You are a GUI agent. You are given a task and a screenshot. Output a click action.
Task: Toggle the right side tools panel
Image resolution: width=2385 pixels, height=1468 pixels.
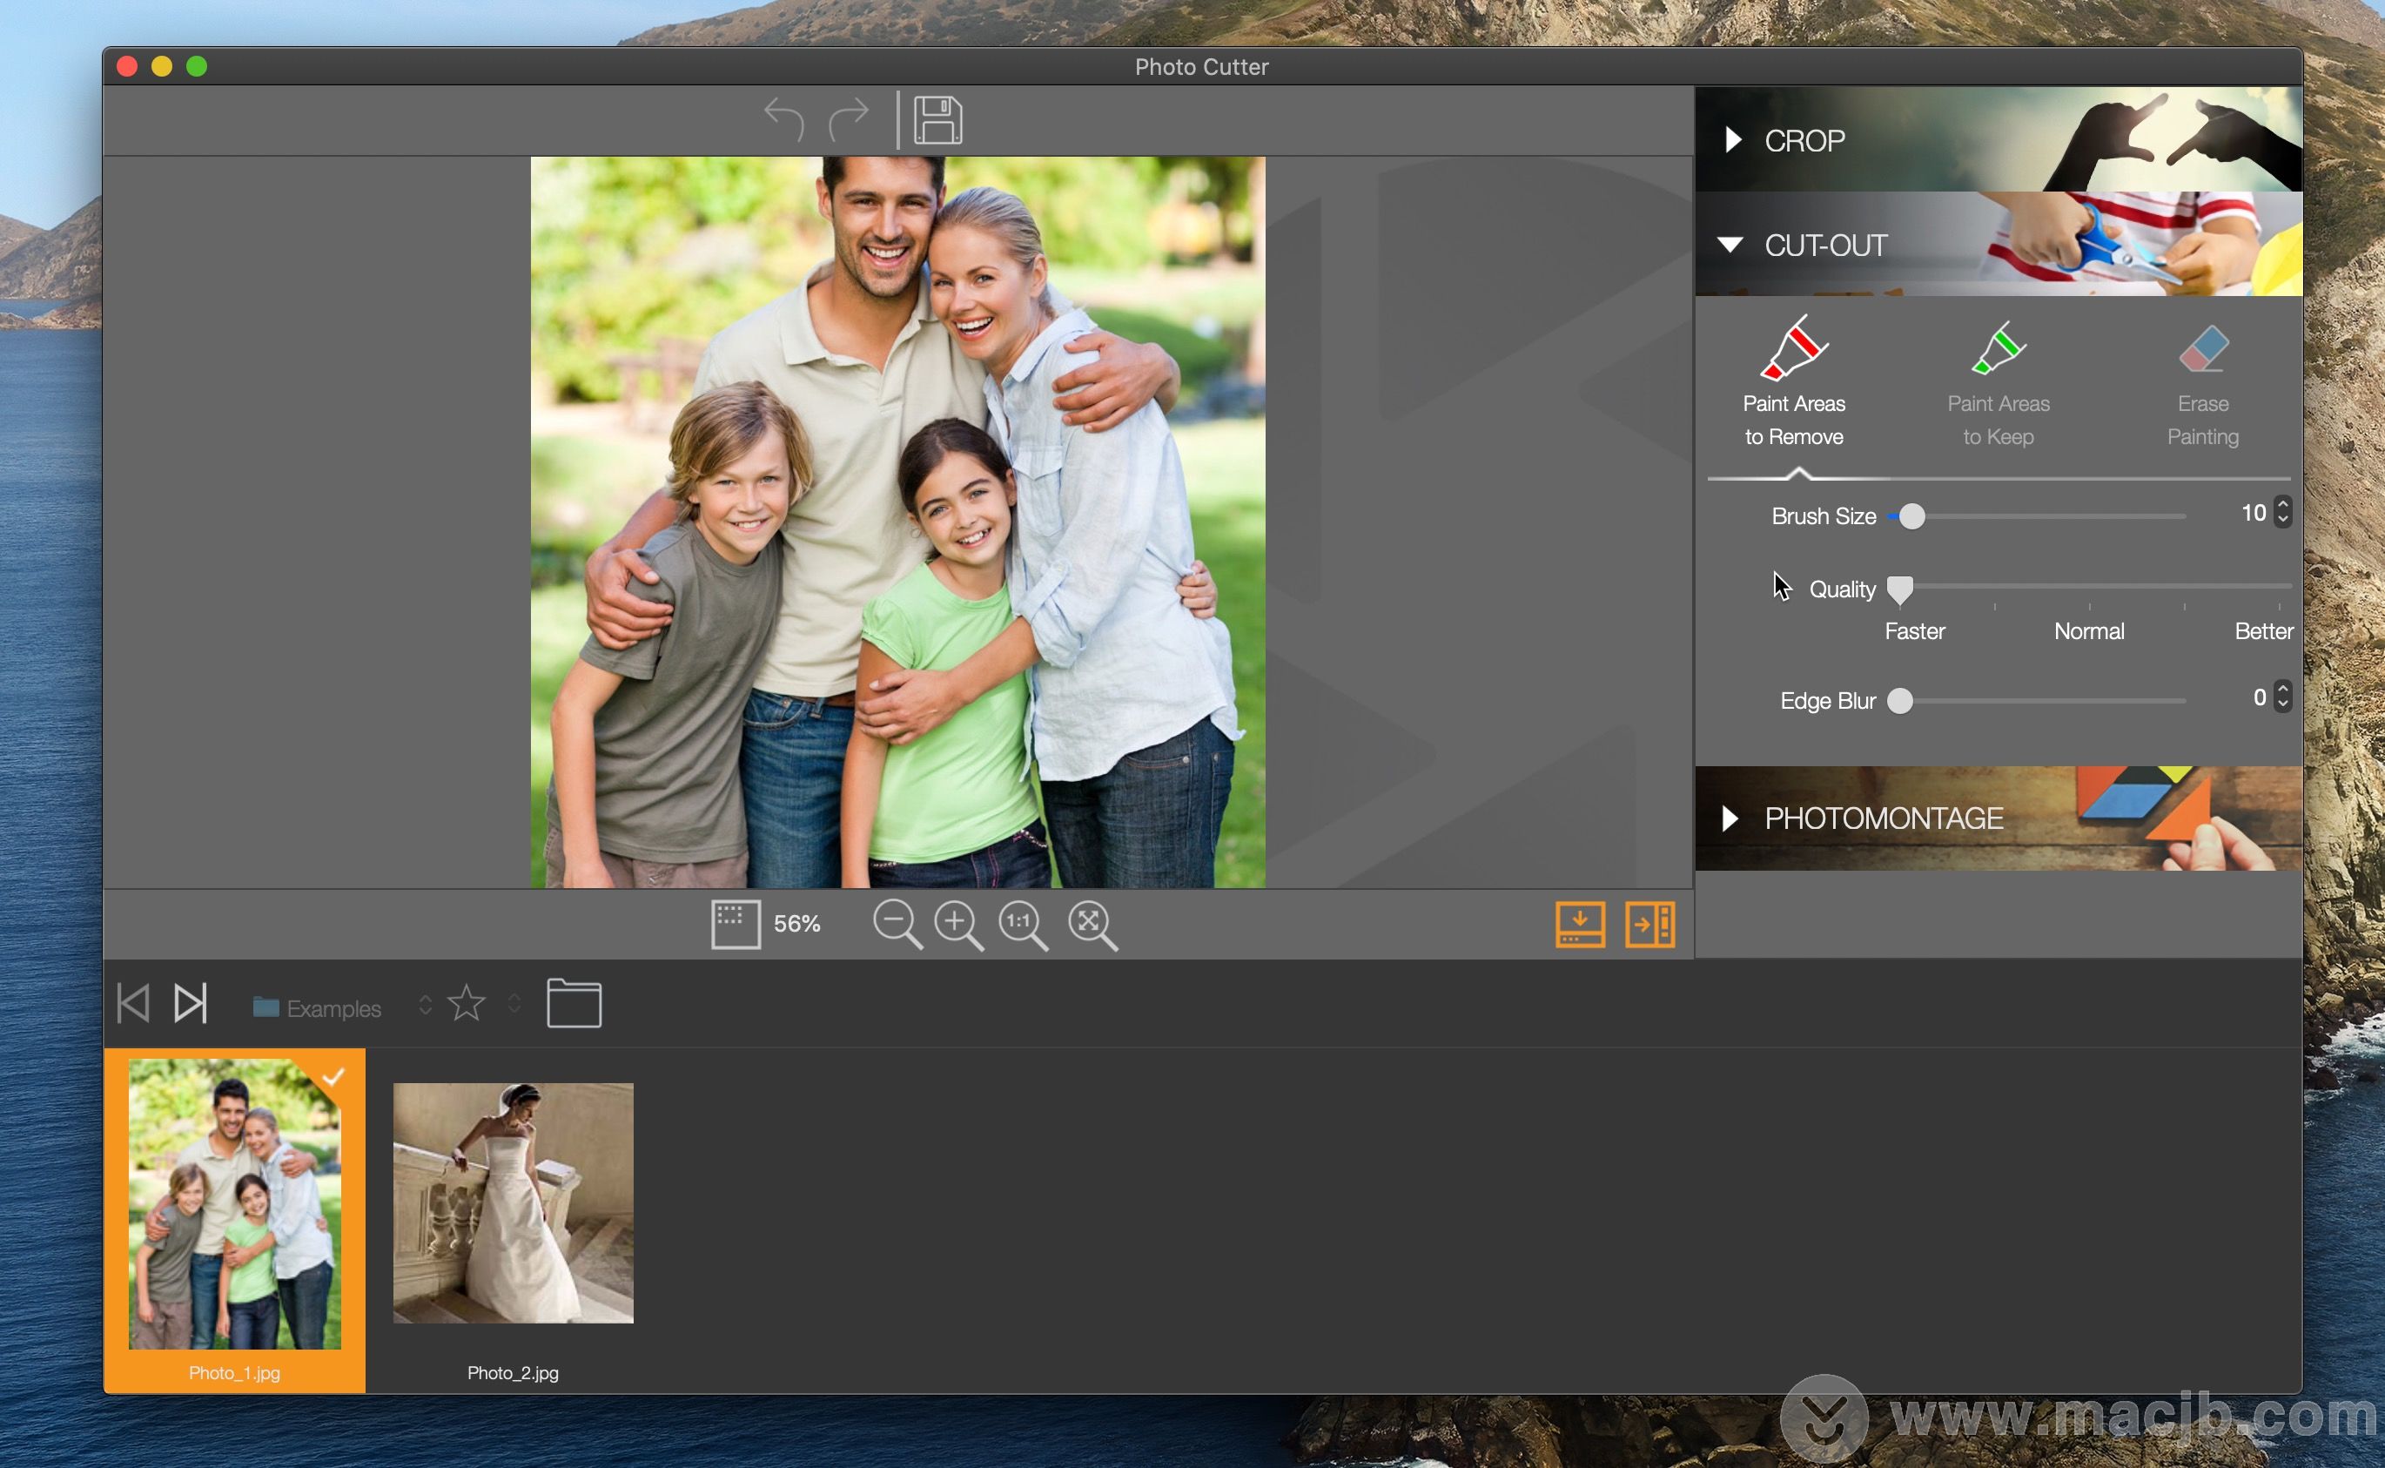pyautogui.click(x=1650, y=925)
